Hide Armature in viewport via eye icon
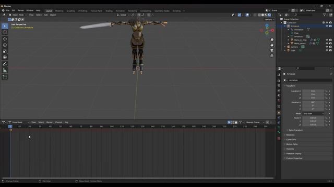 tap(327, 26)
